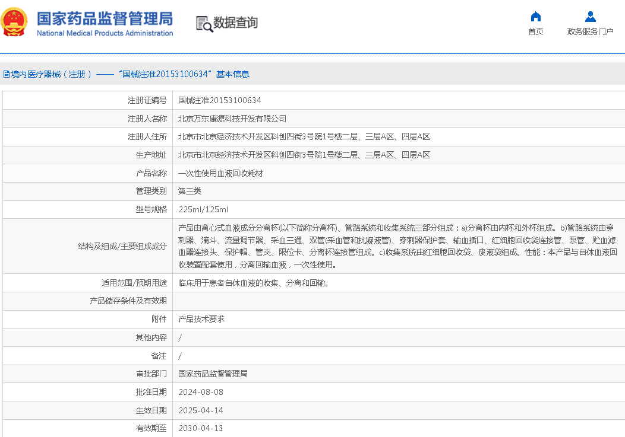The width and height of the screenshot is (625, 437).
Task: Select approval department value 国家药品监督管理局
Action: [x=213, y=374]
